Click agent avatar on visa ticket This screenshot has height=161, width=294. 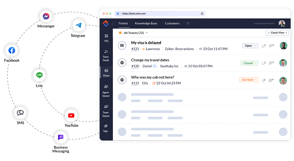pos(283,46)
